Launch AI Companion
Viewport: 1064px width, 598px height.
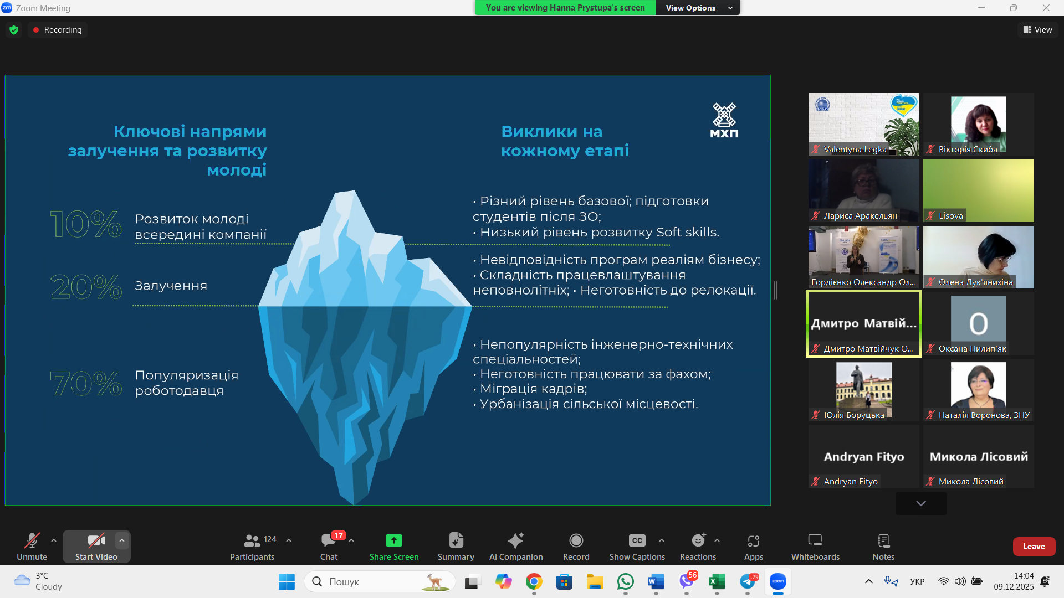click(x=515, y=546)
